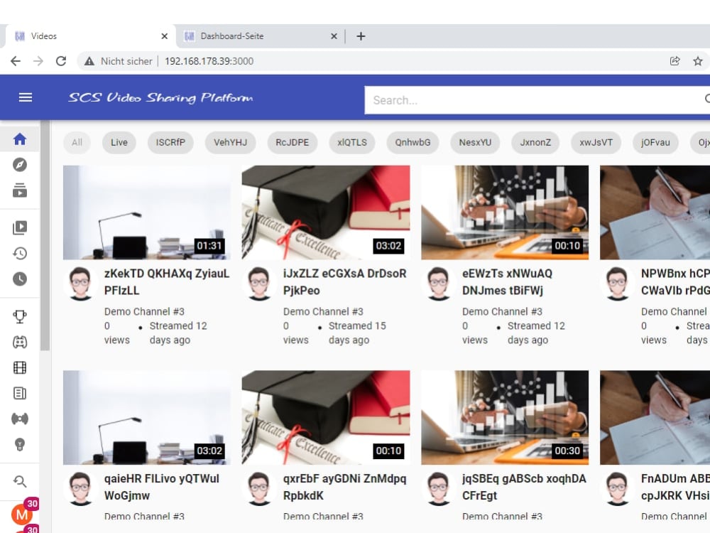
Task: Switch to the Dashboard-Seite tab
Action: (259, 36)
